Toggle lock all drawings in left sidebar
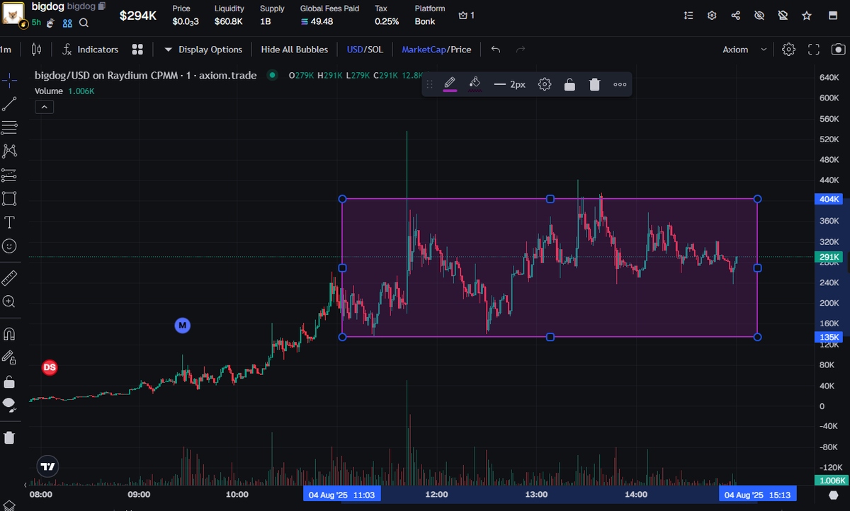Viewport: 850px width, 511px height. pyautogui.click(x=9, y=381)
